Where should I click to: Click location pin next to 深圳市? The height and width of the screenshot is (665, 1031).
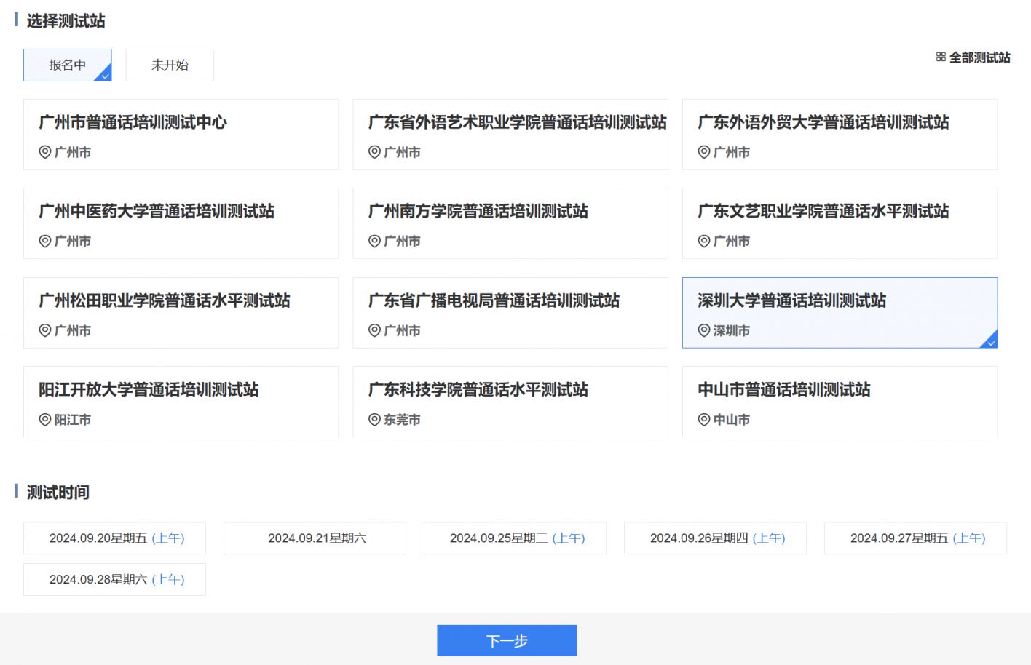[x=704, y=330]
